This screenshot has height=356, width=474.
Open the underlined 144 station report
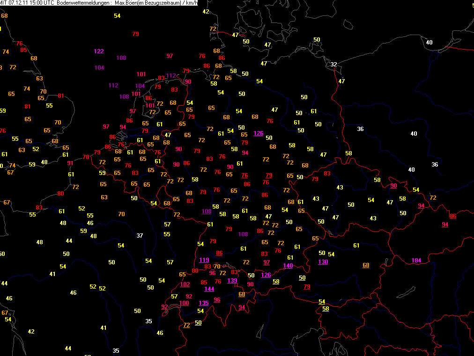coord(209,289)
